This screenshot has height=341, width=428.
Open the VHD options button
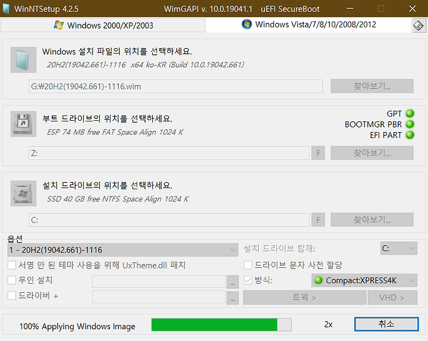coord(392,298)
